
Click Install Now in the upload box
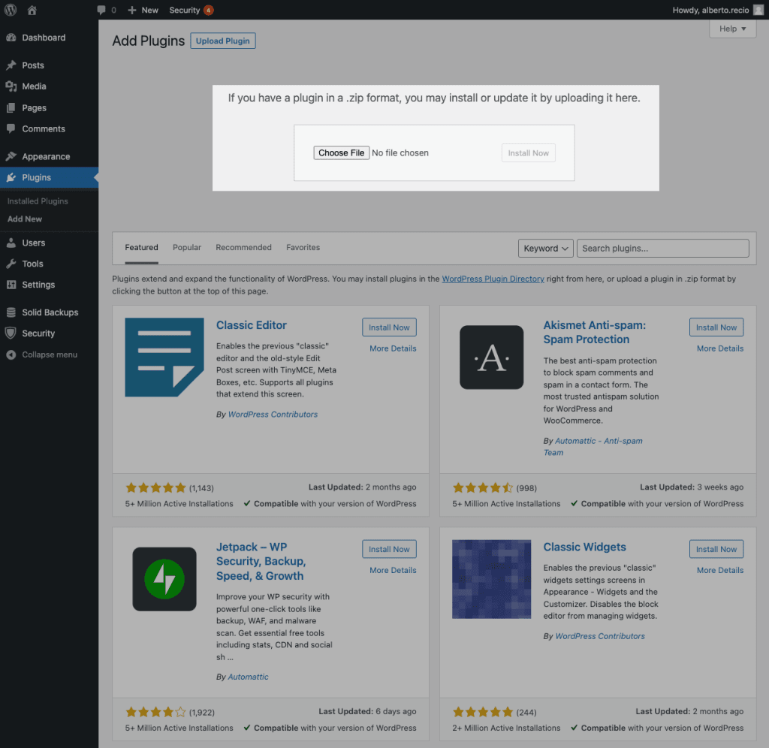click(528, 153)
